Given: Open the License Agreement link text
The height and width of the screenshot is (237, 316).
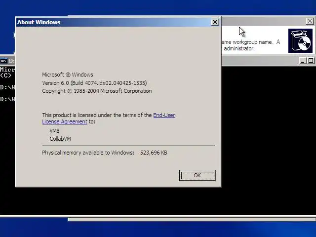Looking at the screenshot, I should (x=65, y=121).
